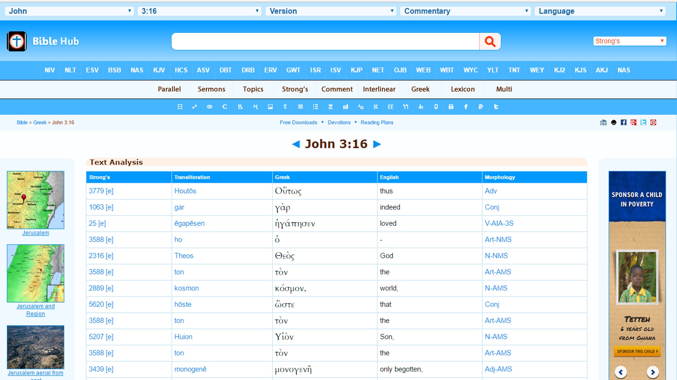Click the bar chart icon in toolbar
The image size is (677, 380).
coord(346,107)
